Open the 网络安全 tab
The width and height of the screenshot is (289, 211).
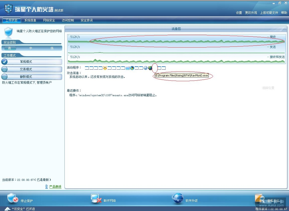click(x=49, y=20)
